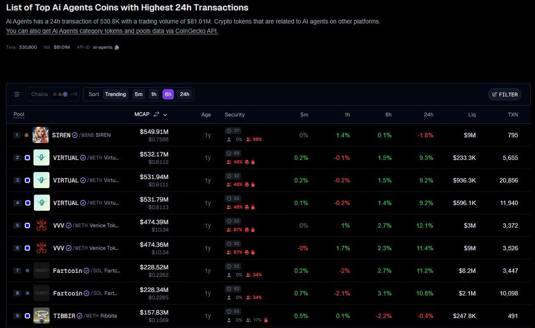535x328 pixels.
Task: Select the 5m sort interval
Action: click(139, 94)
